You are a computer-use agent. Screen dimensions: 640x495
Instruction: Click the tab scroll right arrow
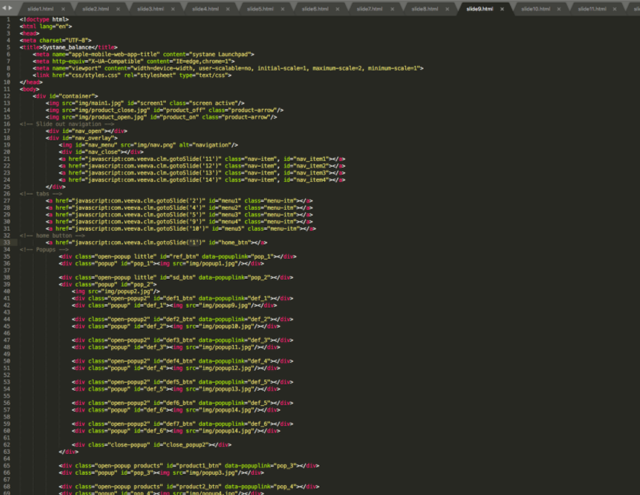(x=10, y=8)
